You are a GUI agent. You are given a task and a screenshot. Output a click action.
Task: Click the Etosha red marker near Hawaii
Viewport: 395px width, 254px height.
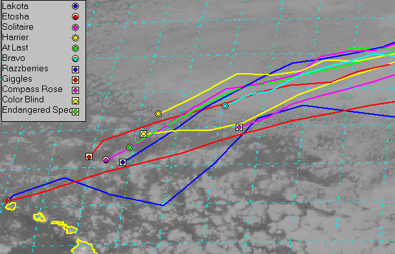[7, 201]
